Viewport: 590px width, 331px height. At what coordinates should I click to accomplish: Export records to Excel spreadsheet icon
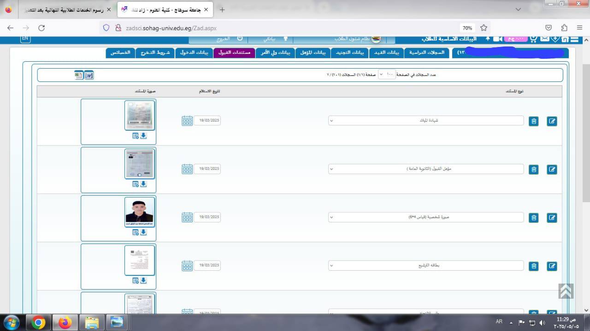pos(79,75)
